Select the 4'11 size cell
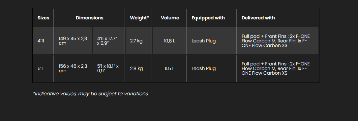 point(44,41)
